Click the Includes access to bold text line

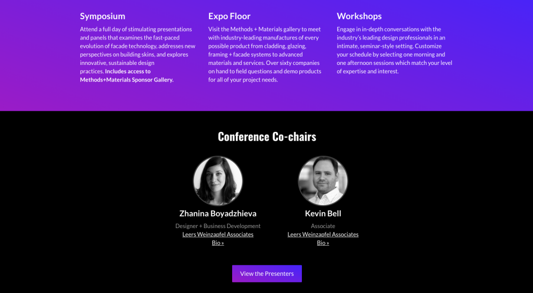click(x=128, y=71)
